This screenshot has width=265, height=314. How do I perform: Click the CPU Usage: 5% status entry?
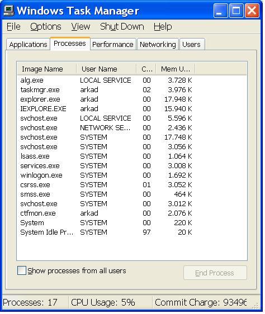pos(103,302)
